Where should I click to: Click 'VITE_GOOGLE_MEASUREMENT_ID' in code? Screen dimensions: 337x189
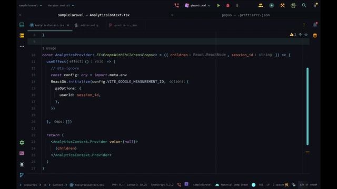point(135,82)
